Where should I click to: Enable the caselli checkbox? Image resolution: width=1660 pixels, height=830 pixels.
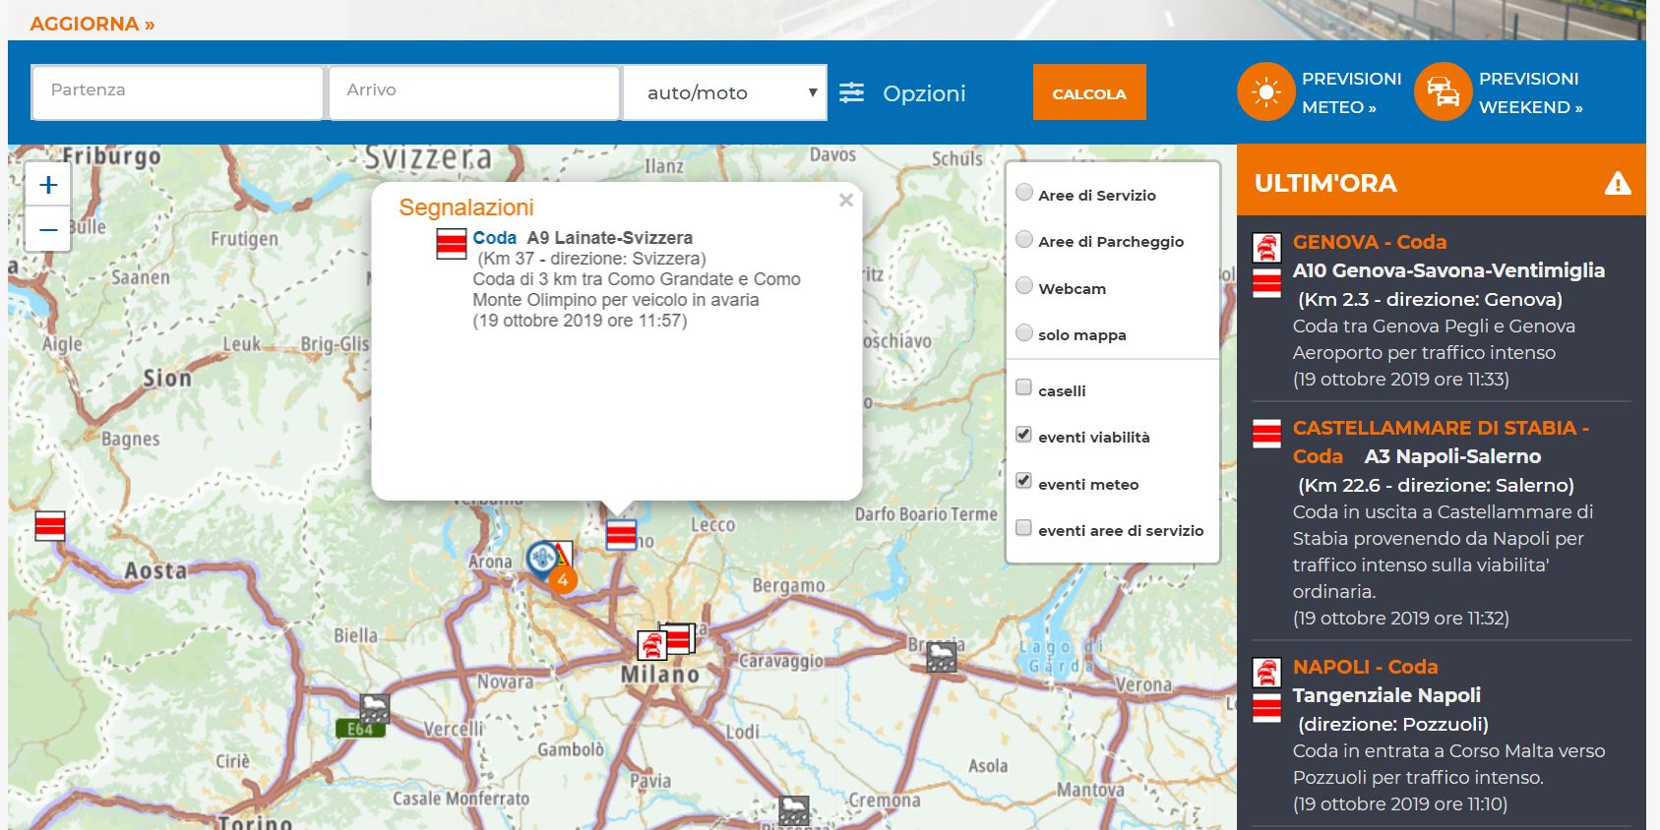[1023, 387]
